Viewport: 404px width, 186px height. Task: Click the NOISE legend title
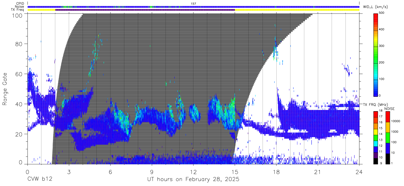389,109
